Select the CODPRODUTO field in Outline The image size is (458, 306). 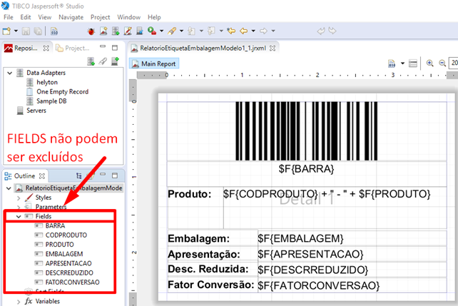[x=66, y=235]
